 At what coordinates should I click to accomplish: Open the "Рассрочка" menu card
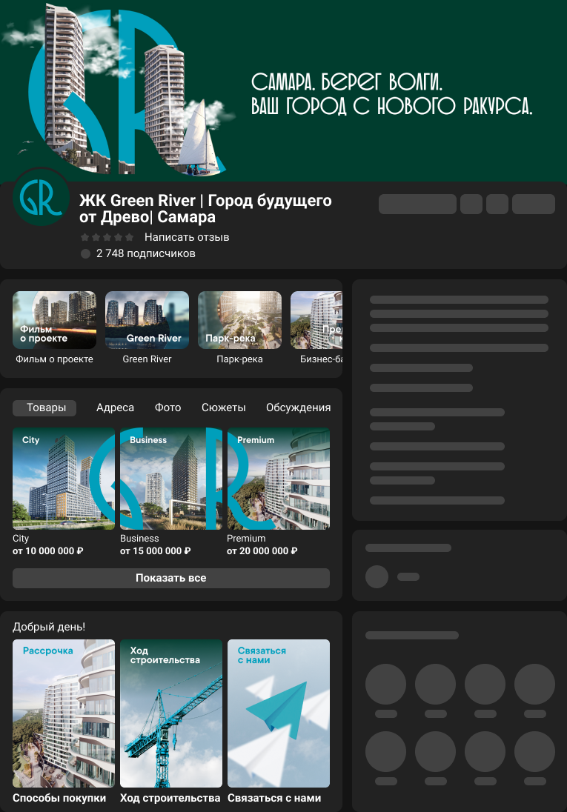[x=64, y=713]
